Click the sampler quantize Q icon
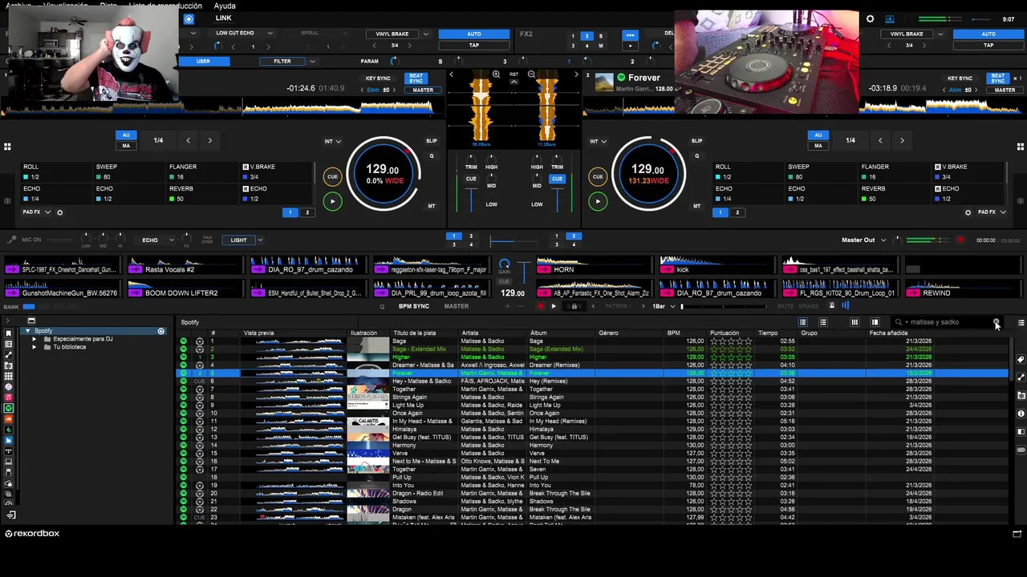Viewport: 1027px width, 577px height. point(382,306)
